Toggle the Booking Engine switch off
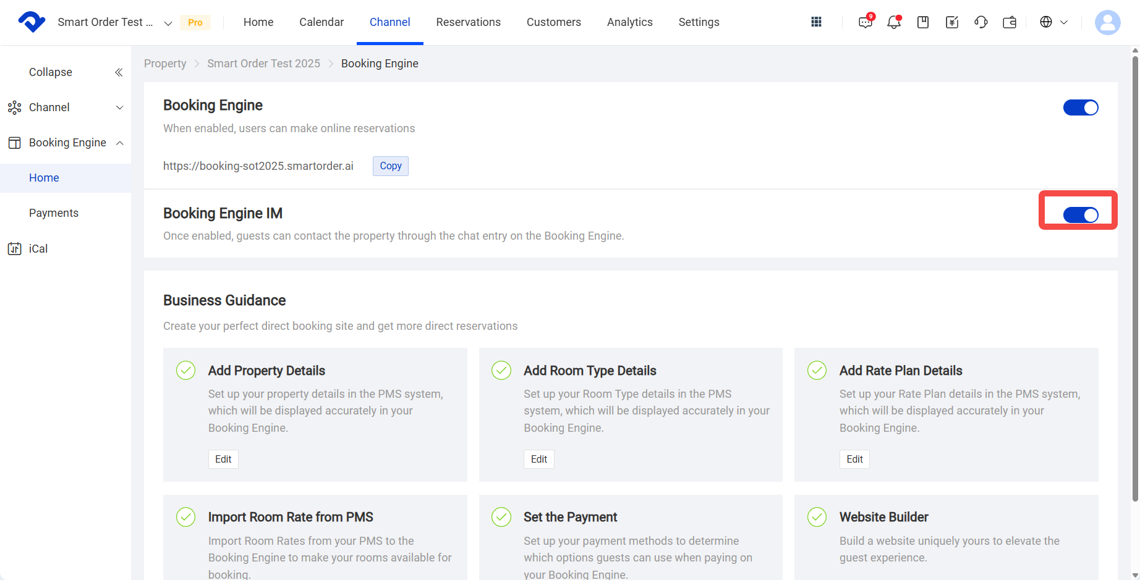Image resolution: width=1140 pixels, height=580 pixels. click(1081, 107)
